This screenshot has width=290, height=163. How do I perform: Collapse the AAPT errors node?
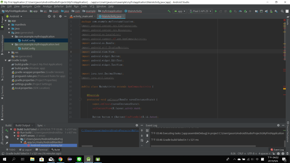click(x=15, y=136)
